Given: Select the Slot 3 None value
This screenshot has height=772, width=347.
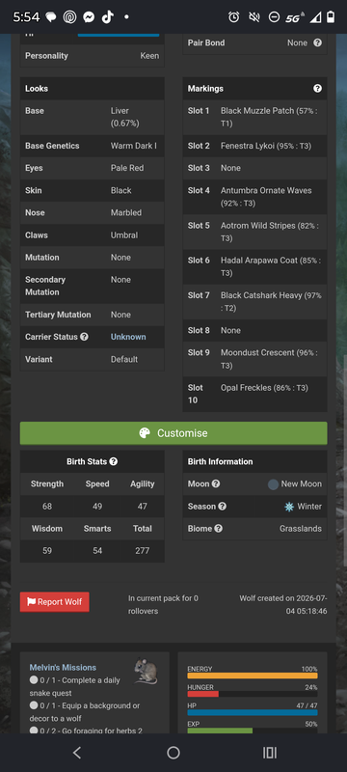Looking at the screenshot, I should [230, 168].
